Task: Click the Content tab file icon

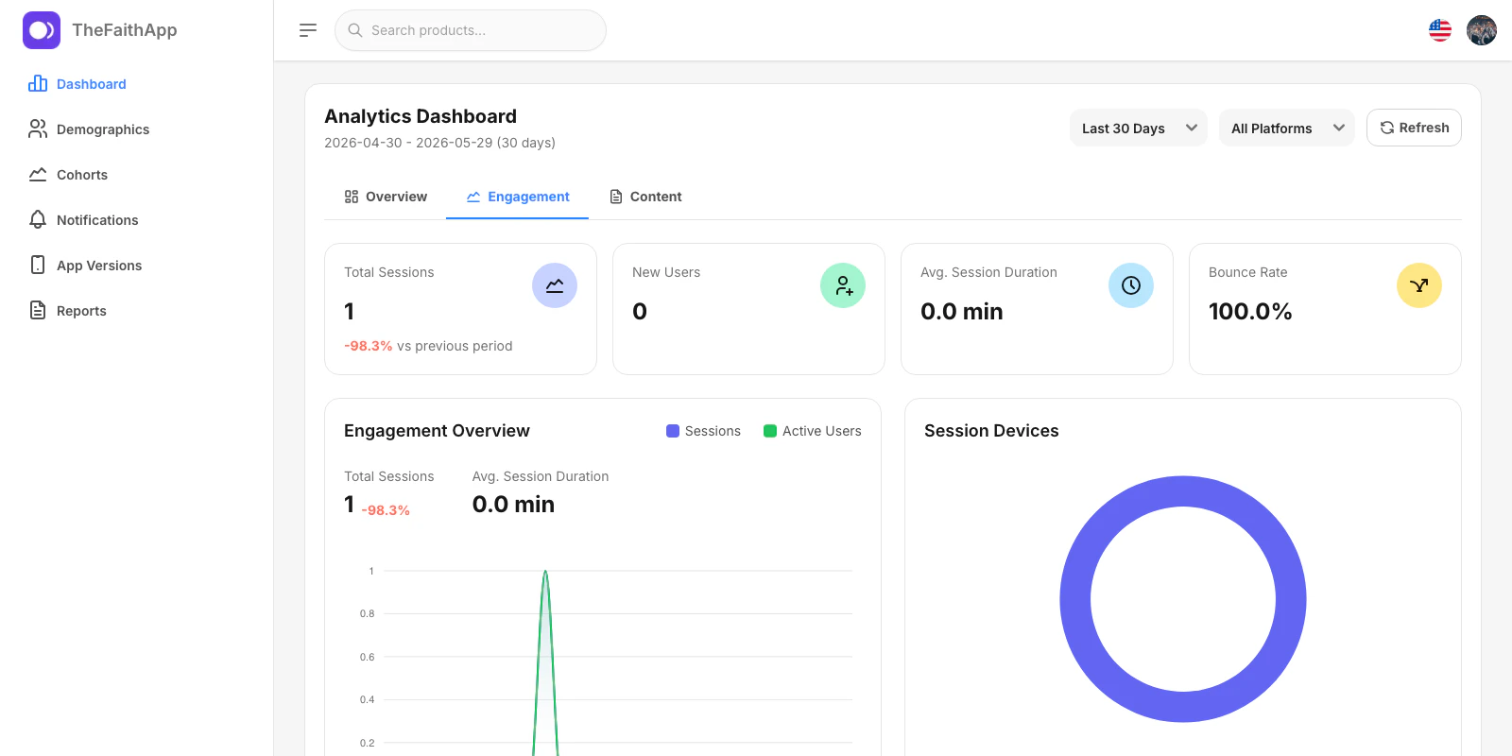Action: pyautogui.click(x=616, y=197)
